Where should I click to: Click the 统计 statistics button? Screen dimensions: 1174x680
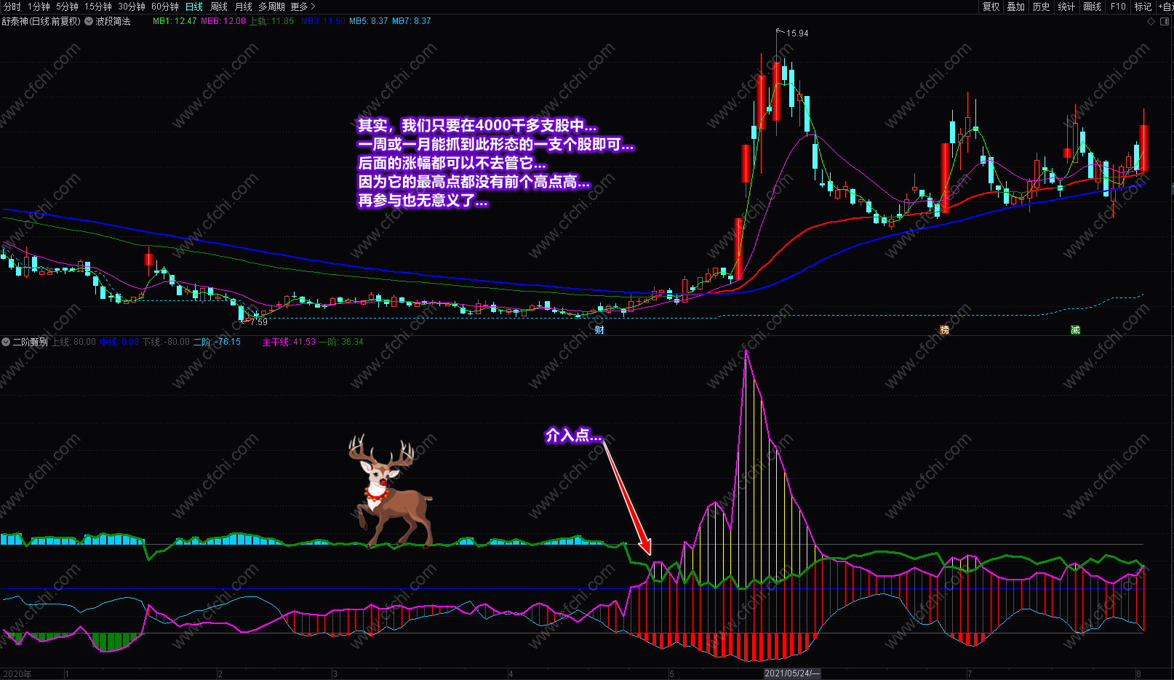[1066, 7]
